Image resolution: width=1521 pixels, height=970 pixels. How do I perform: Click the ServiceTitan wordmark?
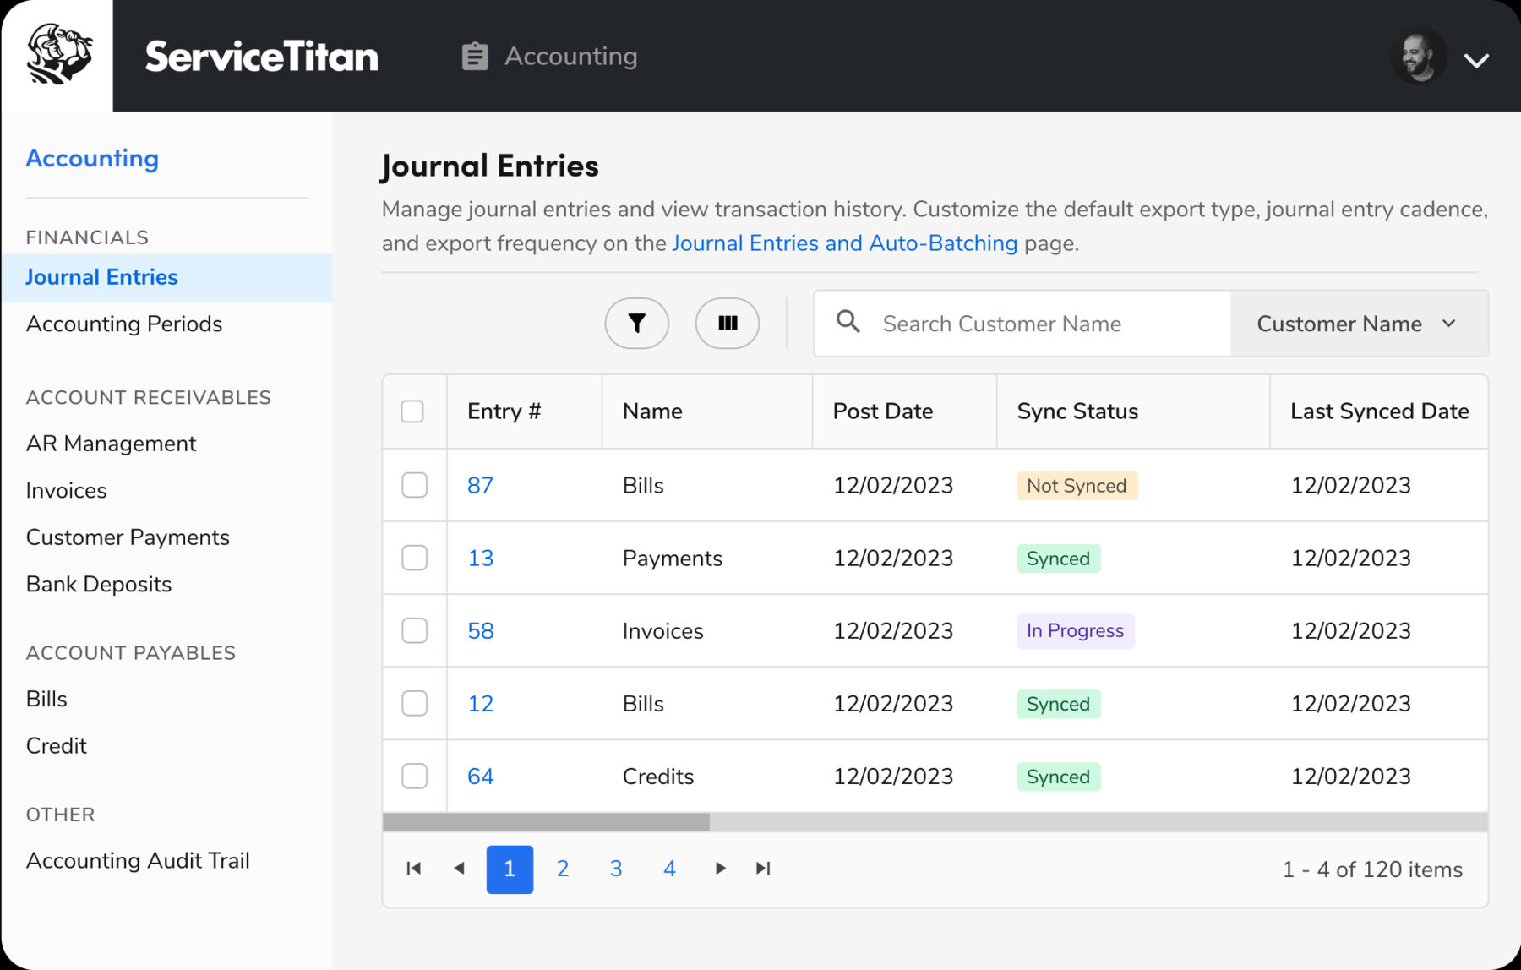point(262,57)
